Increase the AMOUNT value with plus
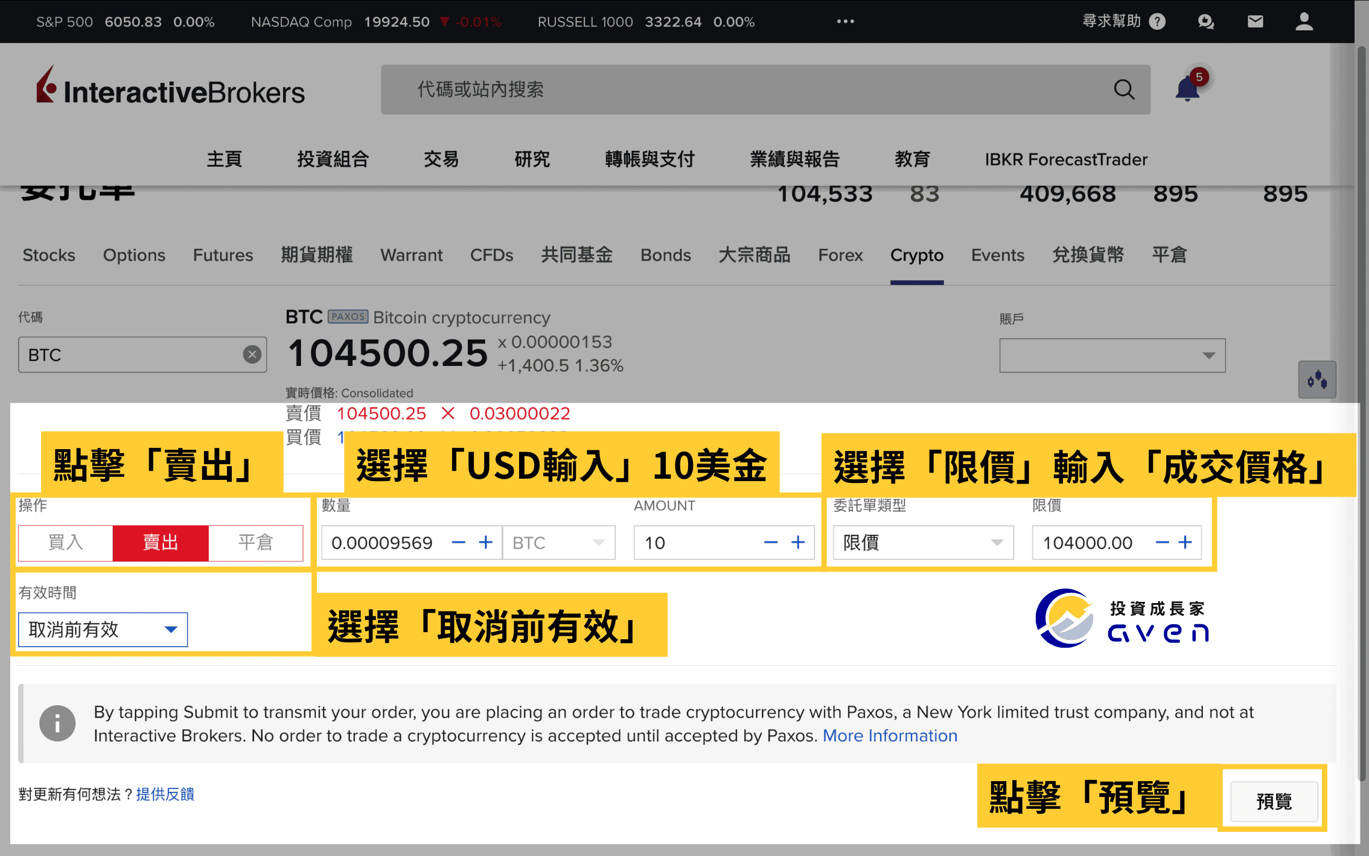 click(797, 542)
